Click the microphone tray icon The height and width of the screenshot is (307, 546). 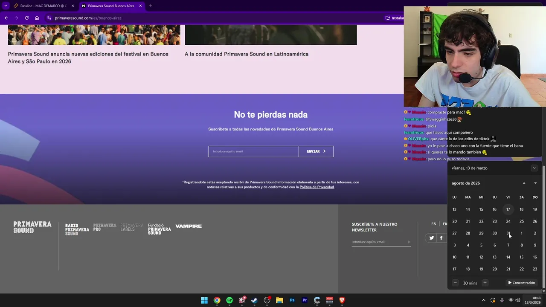click(502, 300)
